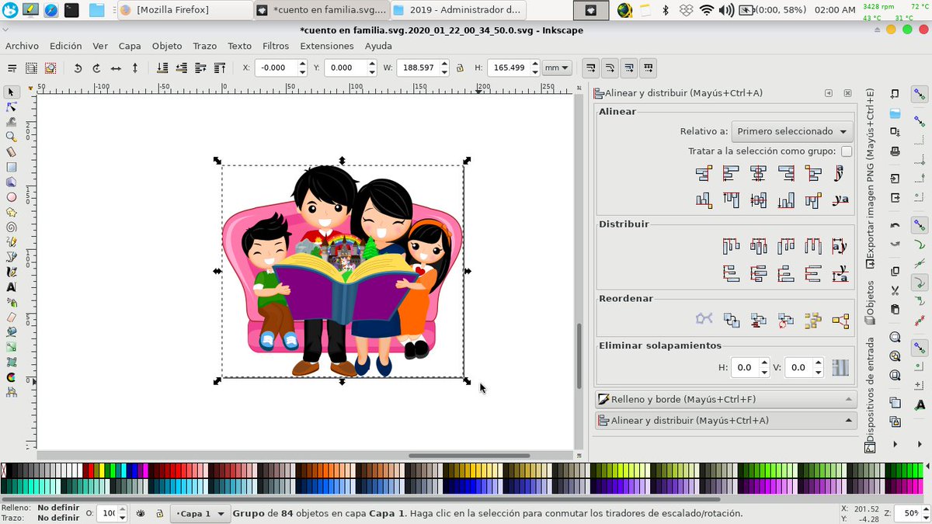
Task: Open the Capa 1 layer dropdown
Action: click(x=200, y=514)
